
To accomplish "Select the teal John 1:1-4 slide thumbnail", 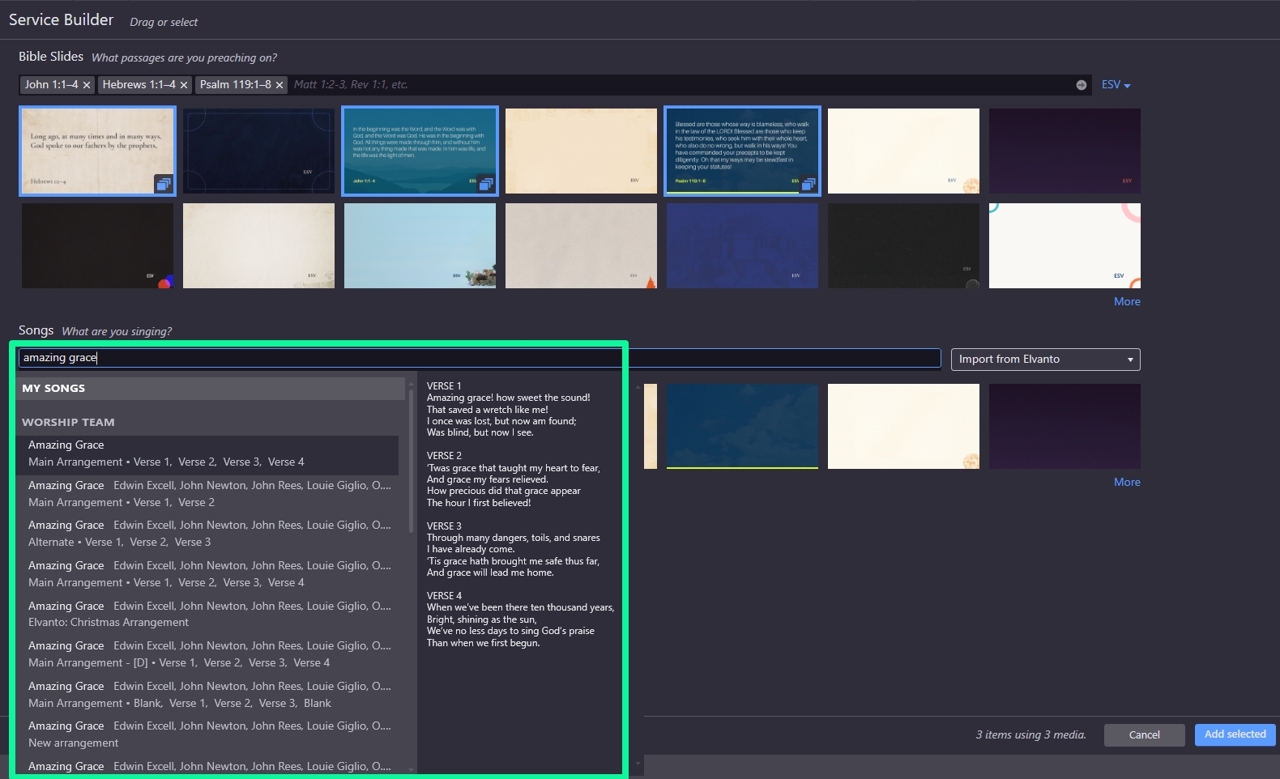I will click(x=420, y=151).
